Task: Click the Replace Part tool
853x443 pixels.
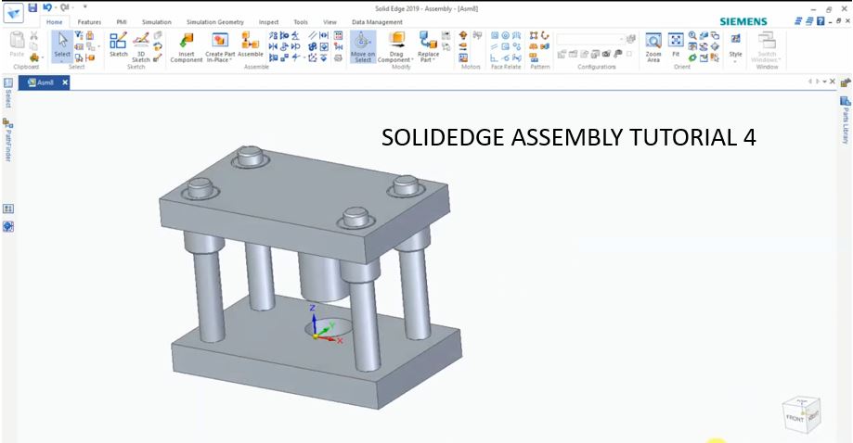Action: pyautogui.click(x=428, y=46)
